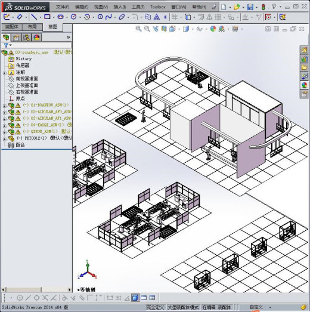
Task: Click the 自定义 units button in status bar
Action: click(x=256, y=307)
